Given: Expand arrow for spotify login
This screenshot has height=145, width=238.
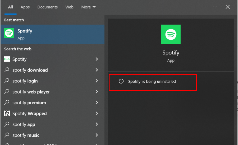Looking at the screenshot, I should tap(97, 81).
